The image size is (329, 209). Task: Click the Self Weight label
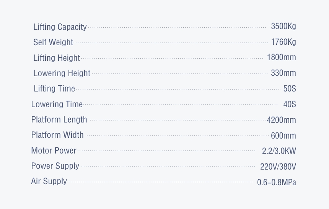53,42
